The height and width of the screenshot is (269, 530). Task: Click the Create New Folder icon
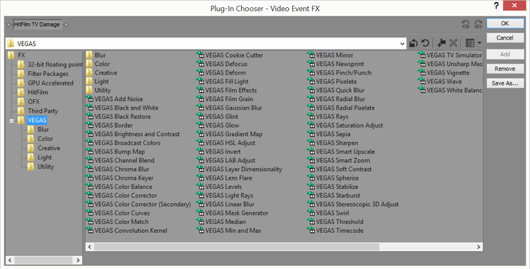[441, 43]
